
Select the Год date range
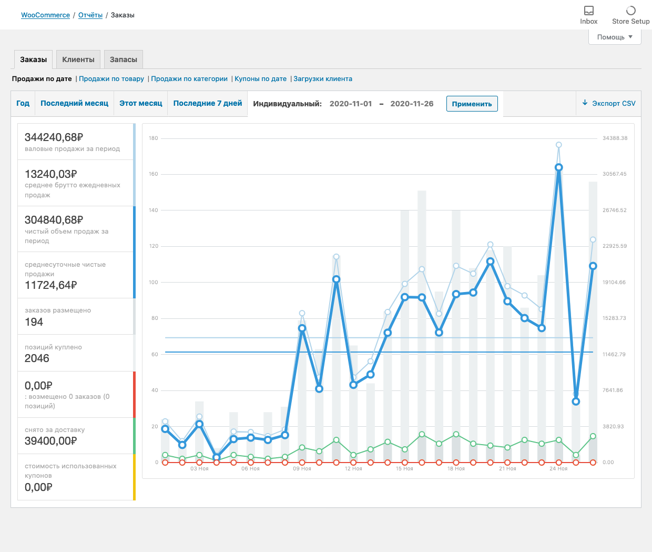[x=23, y=103]
